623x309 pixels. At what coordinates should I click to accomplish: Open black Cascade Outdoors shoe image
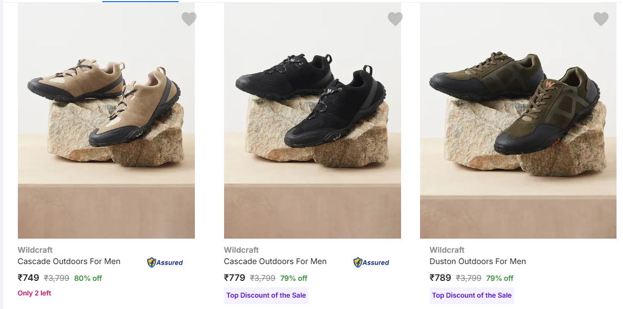tap(312, 120)
